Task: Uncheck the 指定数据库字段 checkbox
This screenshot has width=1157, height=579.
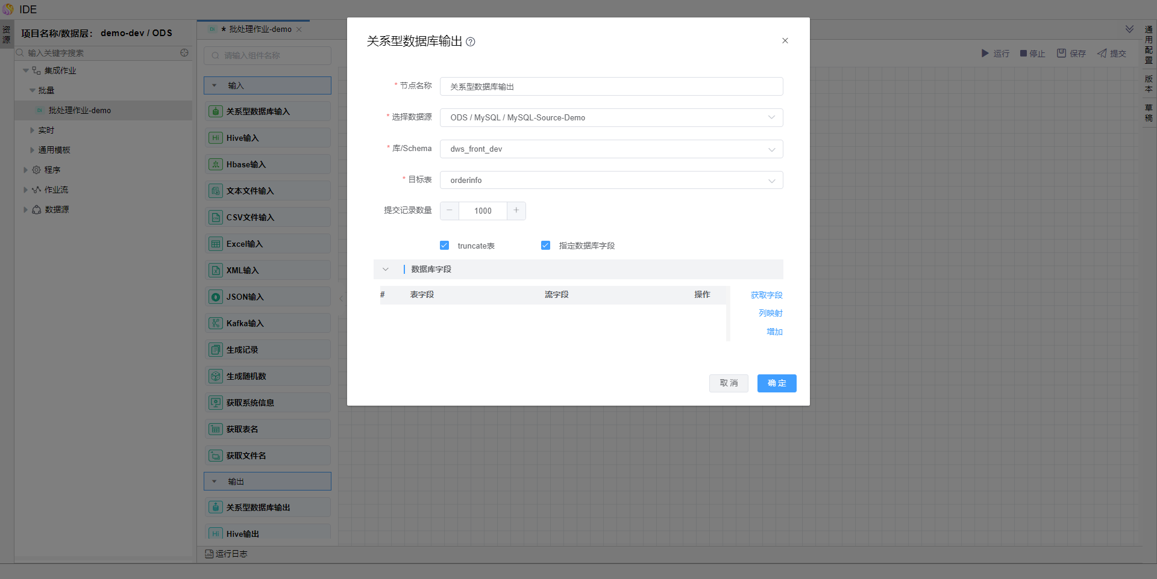Action: point(546,246)
